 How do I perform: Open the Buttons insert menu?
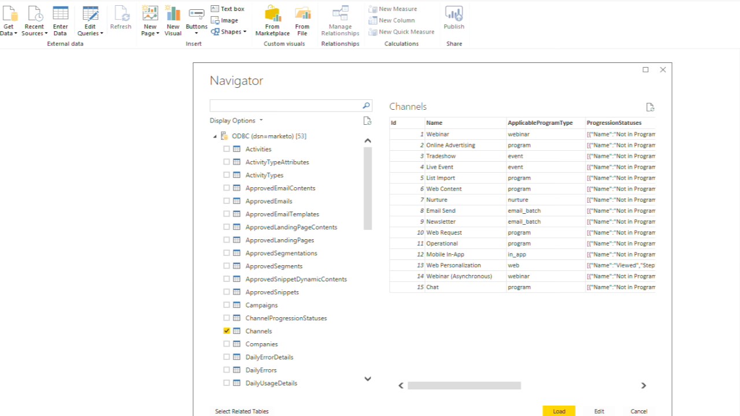(x=197, y=21)
